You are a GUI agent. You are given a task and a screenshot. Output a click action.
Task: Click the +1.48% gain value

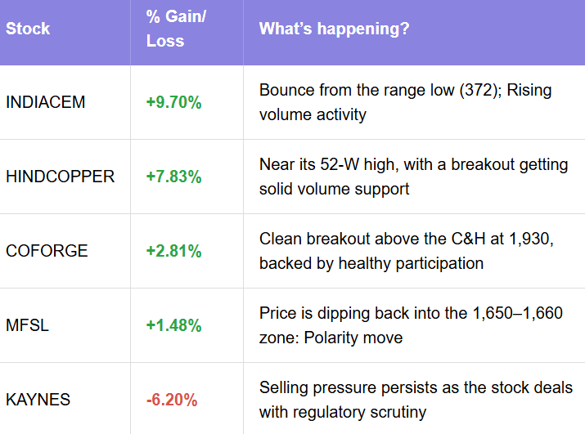[173, 325]
